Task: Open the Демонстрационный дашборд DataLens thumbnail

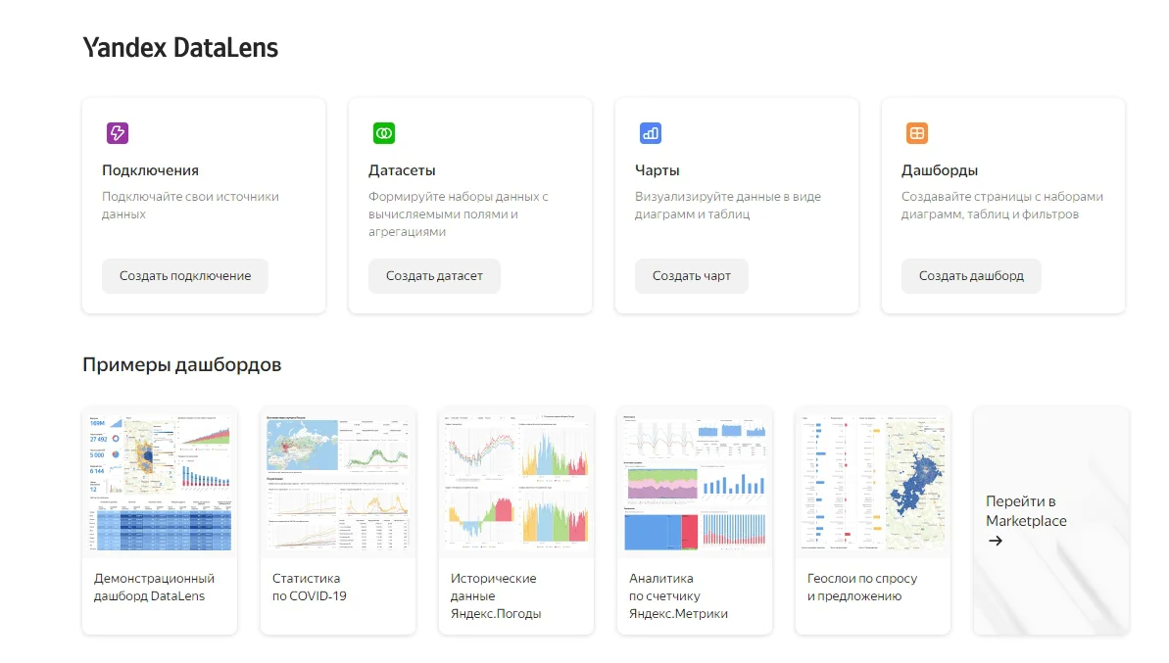Action: 160,483
